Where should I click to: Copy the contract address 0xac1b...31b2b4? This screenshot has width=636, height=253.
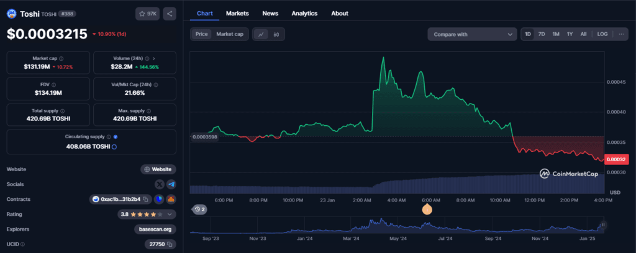[x=145, y=199]
